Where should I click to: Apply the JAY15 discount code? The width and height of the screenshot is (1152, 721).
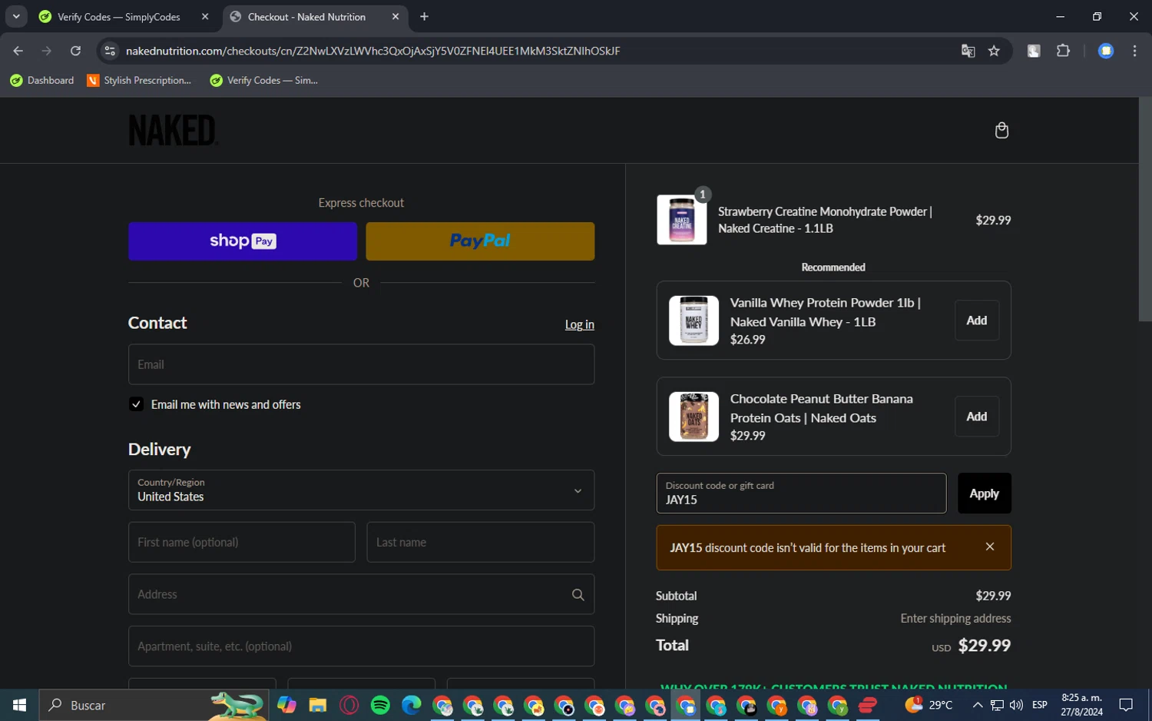[x=984, y=493]
